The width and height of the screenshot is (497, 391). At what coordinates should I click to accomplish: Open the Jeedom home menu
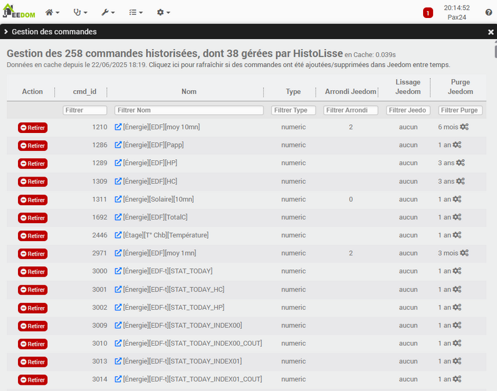click(52, 12)
